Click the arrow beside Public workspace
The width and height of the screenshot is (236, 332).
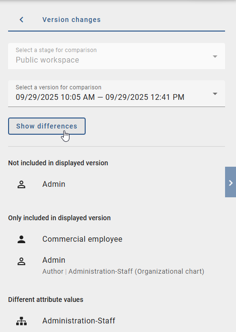pos(215,56)
